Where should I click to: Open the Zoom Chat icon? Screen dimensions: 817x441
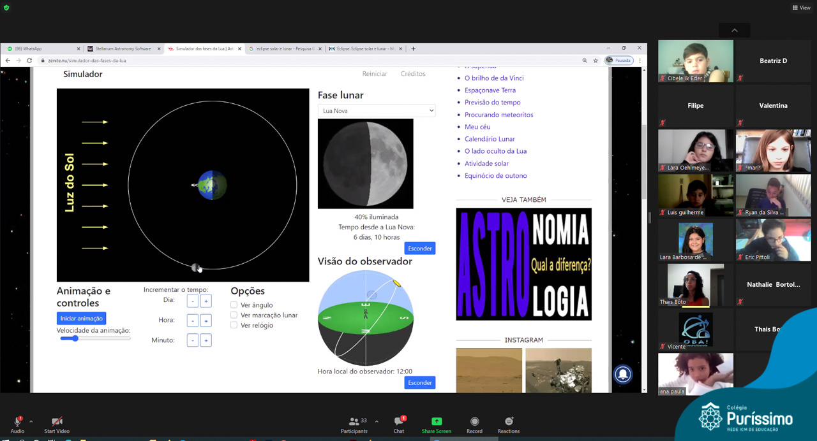[x=399, y=422]
